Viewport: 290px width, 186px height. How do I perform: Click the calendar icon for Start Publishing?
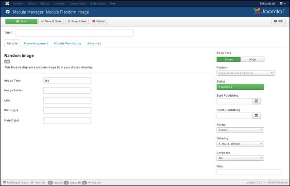256,101
